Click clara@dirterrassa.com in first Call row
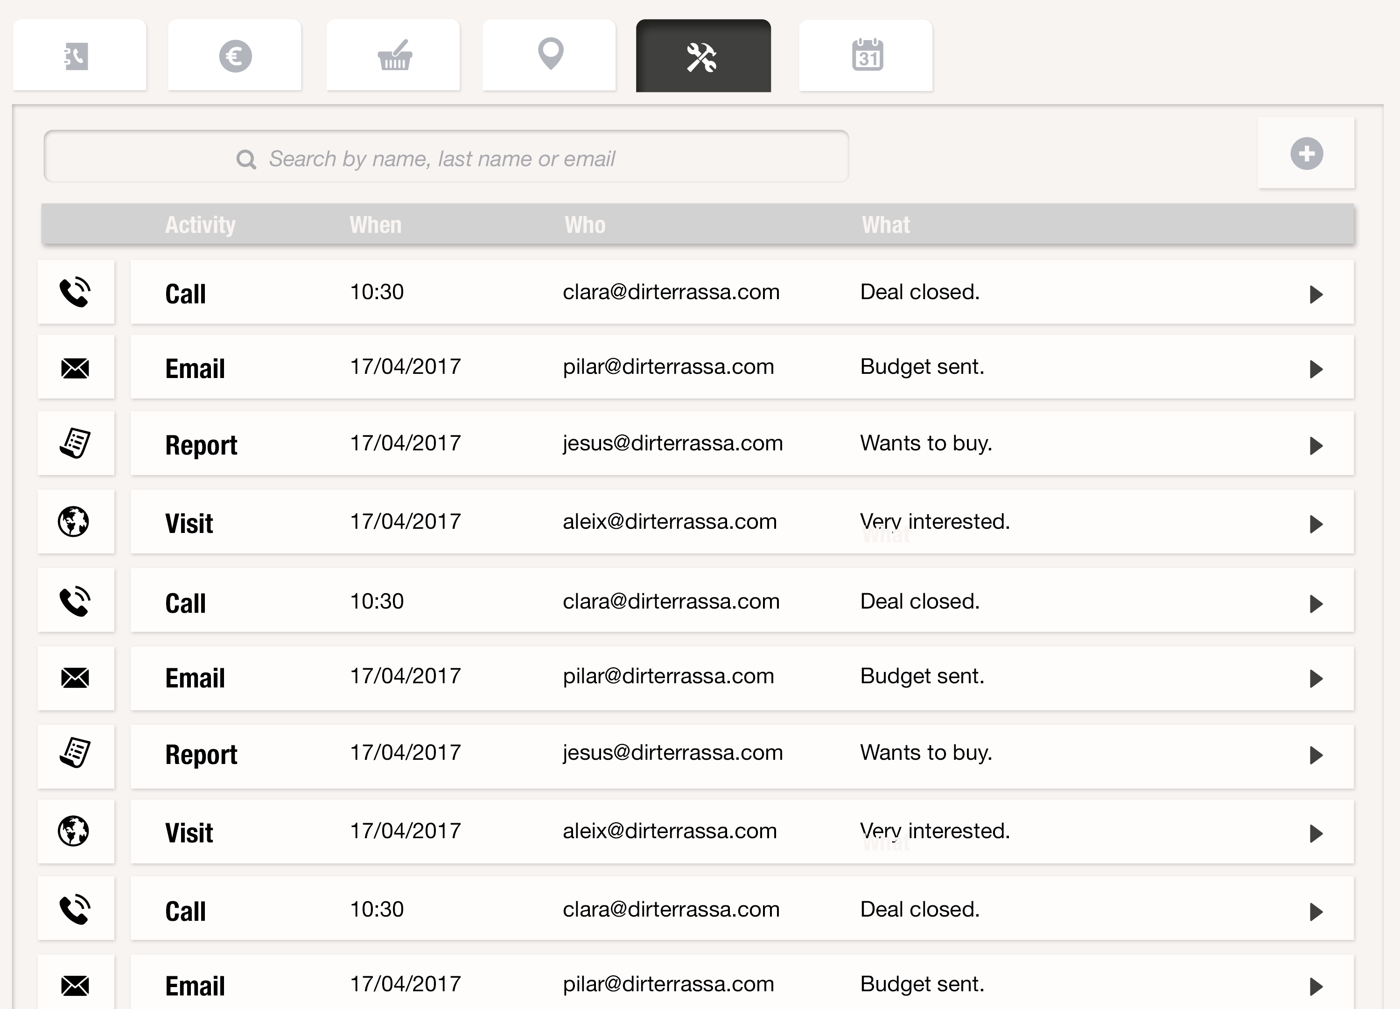The width and height of the screenshot is (1400, 1009). click(671, 292)
